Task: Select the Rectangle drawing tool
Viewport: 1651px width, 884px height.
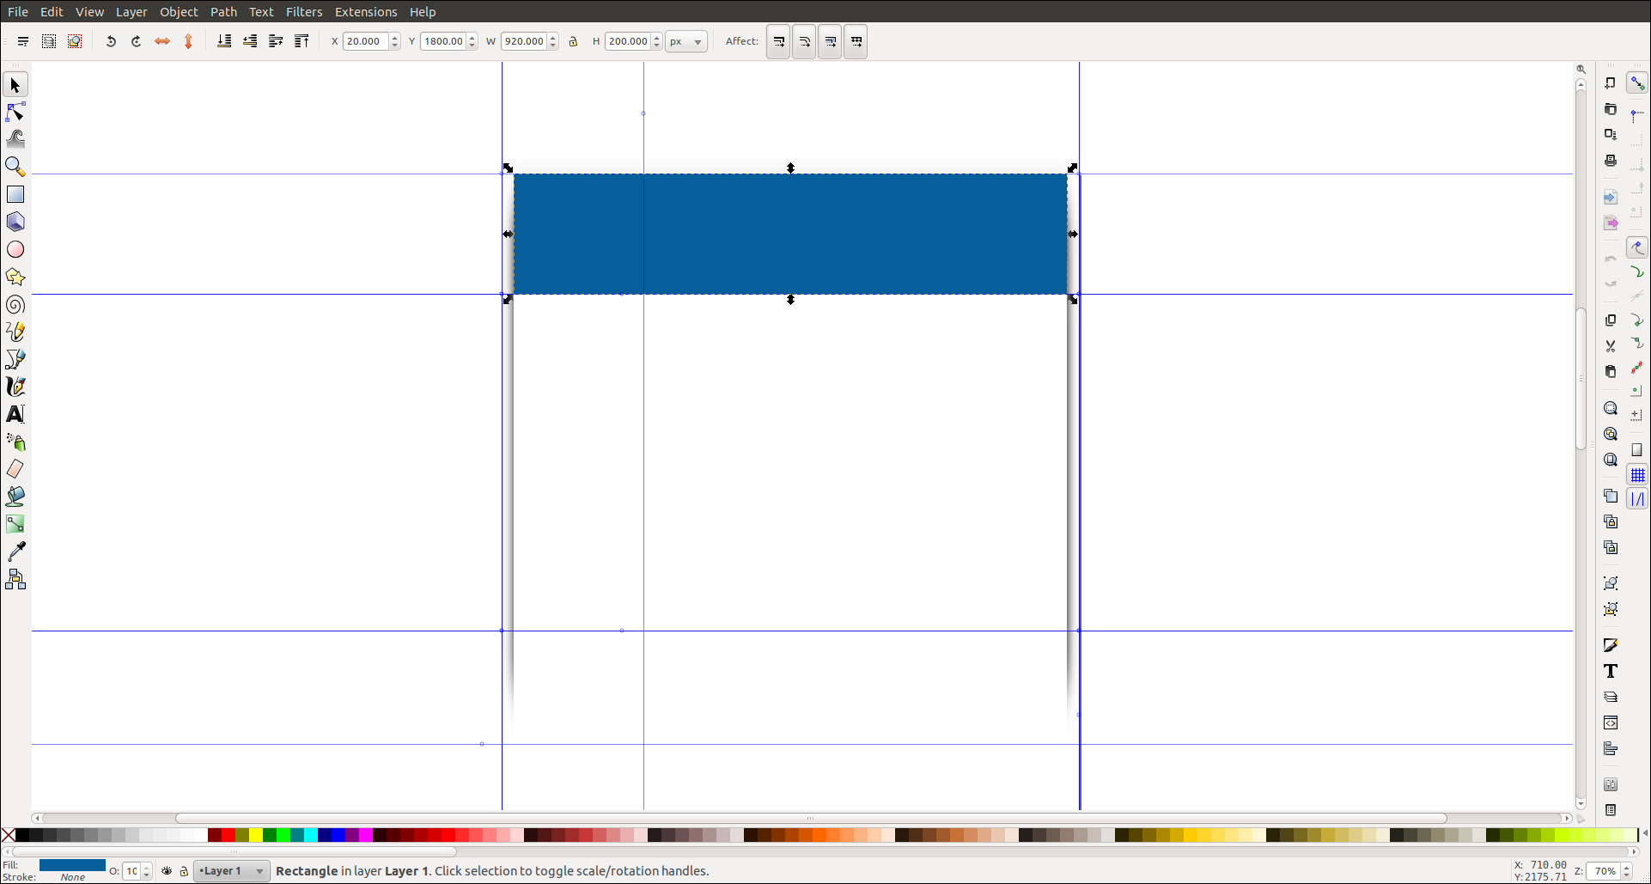Action: 15,194
